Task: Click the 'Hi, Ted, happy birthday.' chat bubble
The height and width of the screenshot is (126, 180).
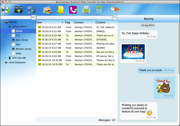Action: 138,35
